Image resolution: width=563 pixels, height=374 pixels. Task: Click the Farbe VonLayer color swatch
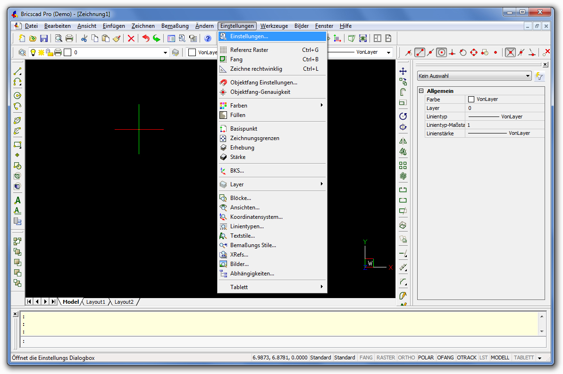click(471, 100)
